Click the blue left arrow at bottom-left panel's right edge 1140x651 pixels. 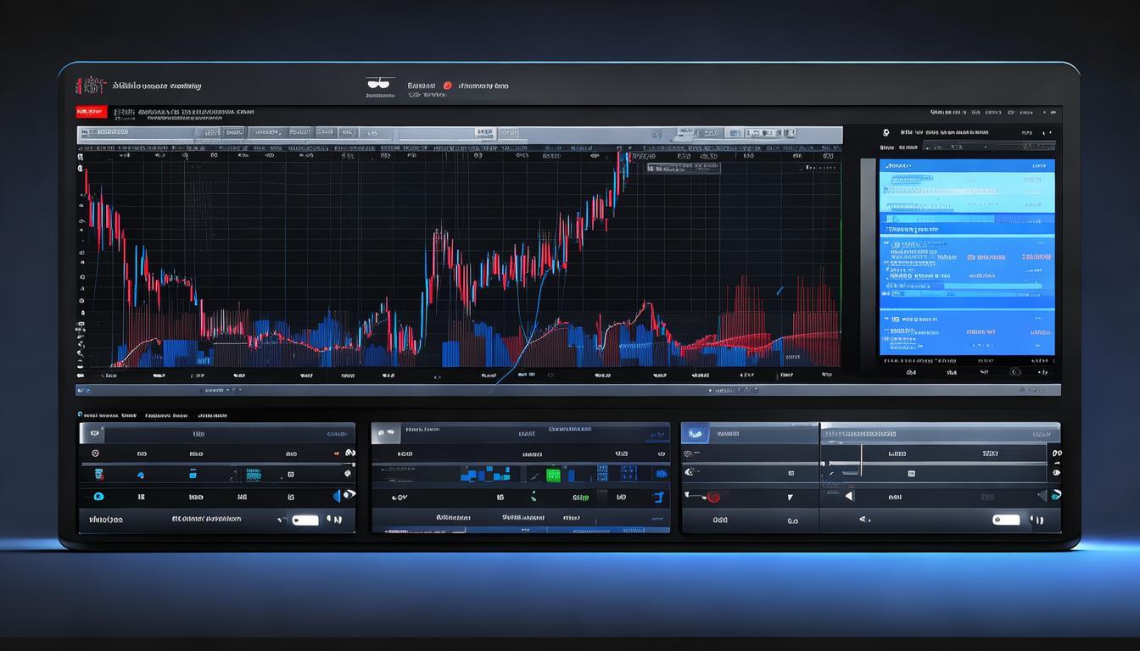point(338,497)
